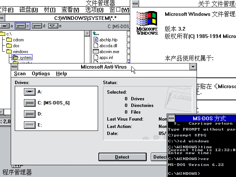Click the C: [MS-DOS_6] volume label in File Manager
The height and width of the screenshot is (177, 236).
tap(119, 27)
